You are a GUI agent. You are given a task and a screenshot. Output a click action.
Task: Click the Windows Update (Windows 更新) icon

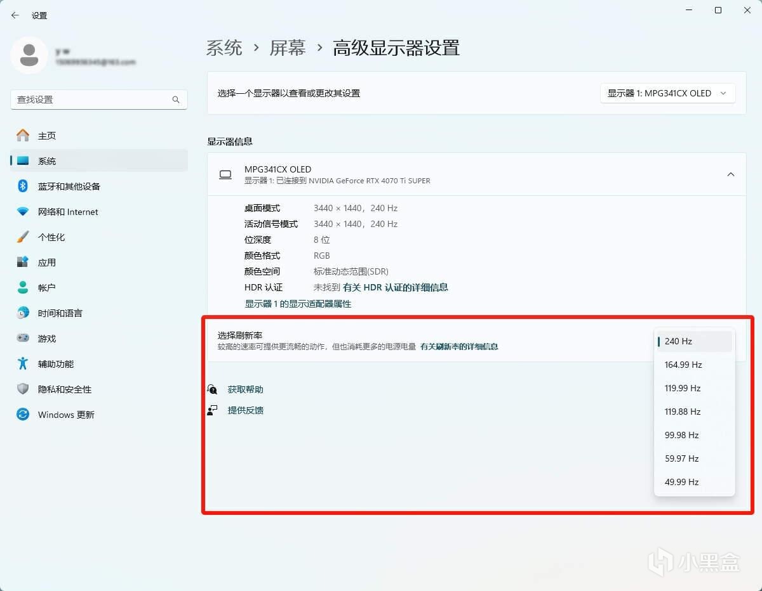pos(23,414)
